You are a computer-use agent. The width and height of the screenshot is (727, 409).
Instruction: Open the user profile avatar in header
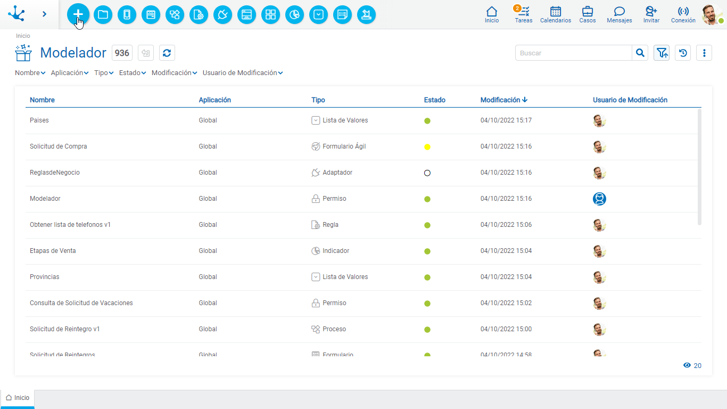pyautogui.click(x=712, y=14)
